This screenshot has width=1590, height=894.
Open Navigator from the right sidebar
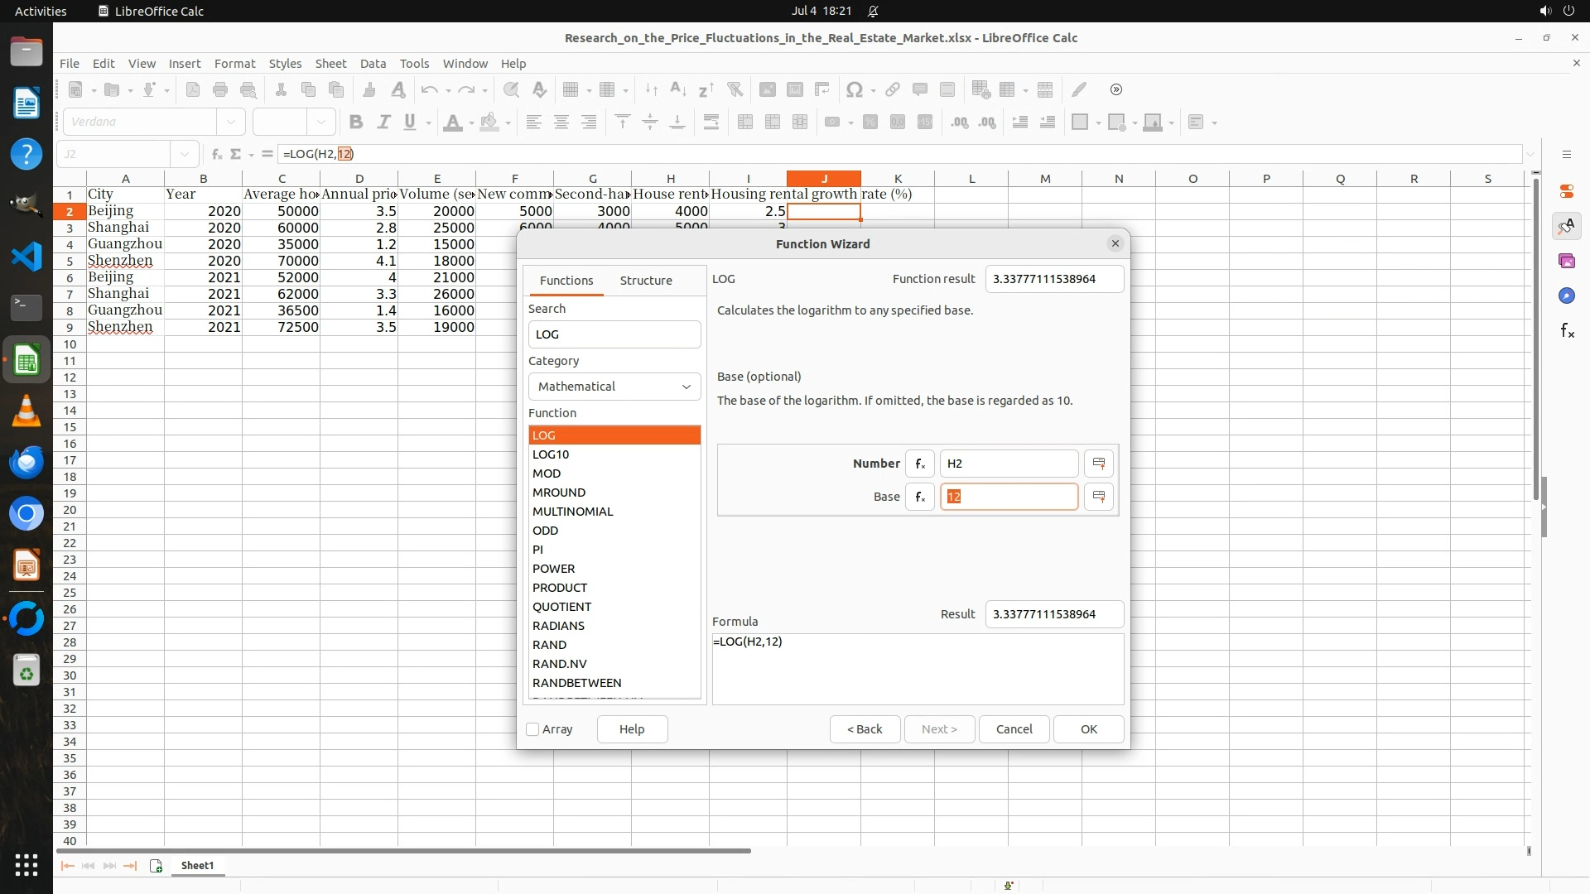(x=1567, y=296)
